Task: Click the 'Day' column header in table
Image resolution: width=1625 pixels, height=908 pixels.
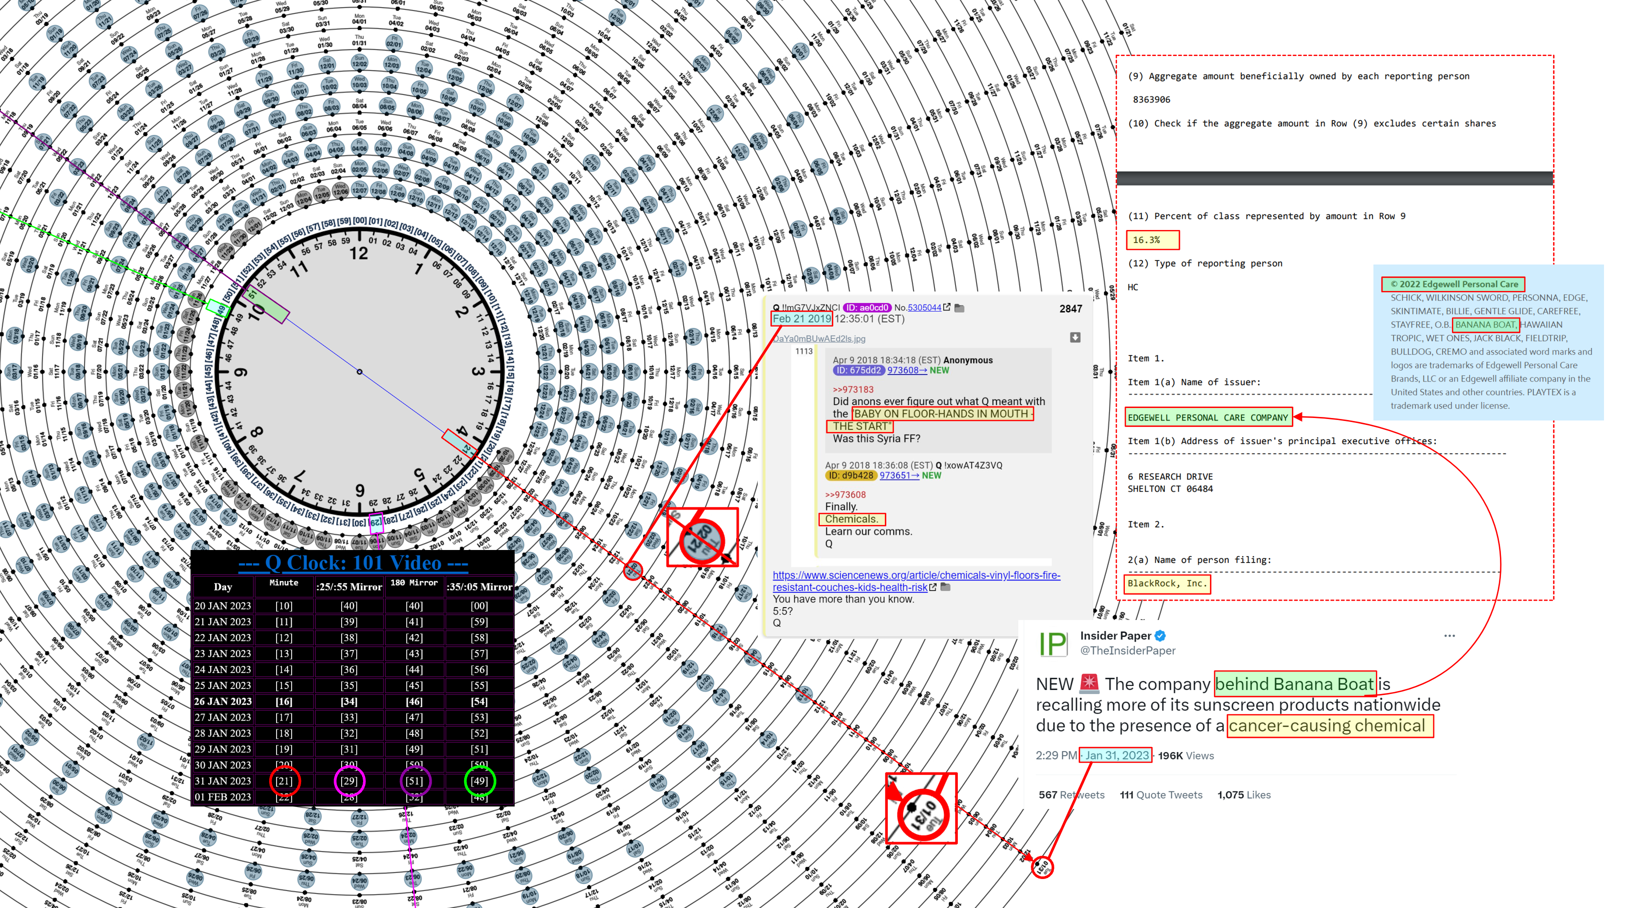Action: click(x=223, y=586)
